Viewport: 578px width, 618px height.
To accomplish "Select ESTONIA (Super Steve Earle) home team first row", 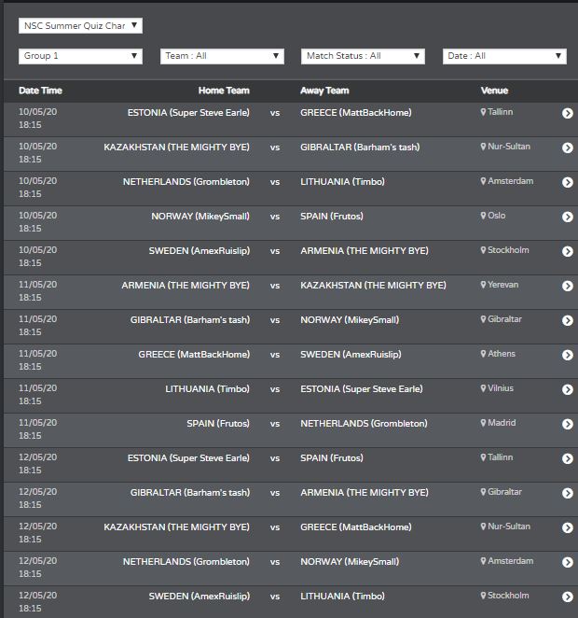I will click(x=188, y=113).
